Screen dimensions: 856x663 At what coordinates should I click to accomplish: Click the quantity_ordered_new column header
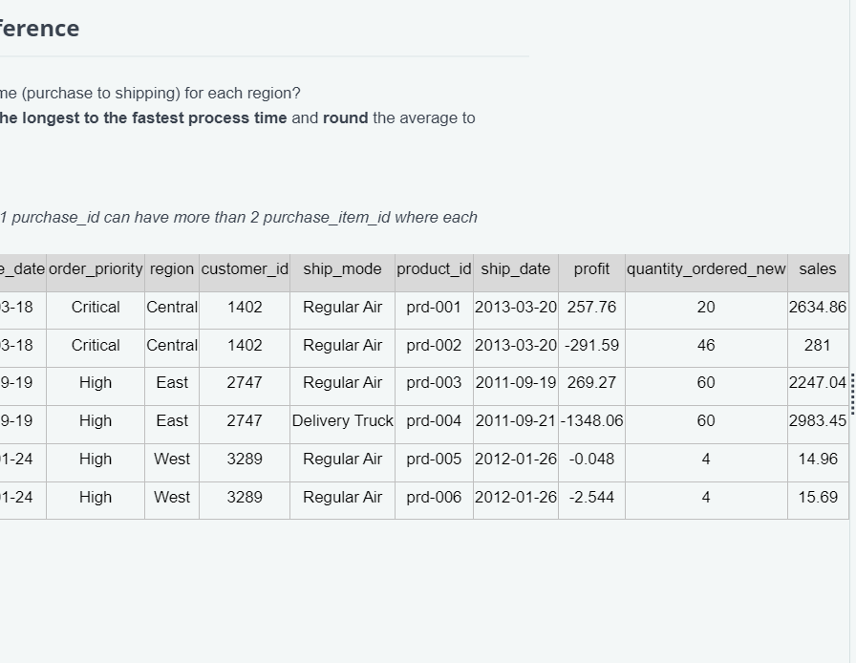[706, 269]
